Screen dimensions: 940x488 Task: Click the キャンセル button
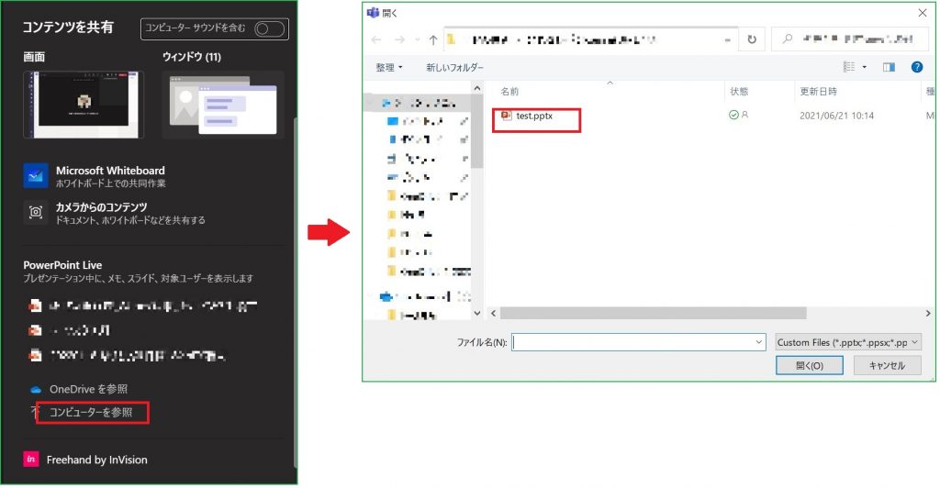pos(888,365)
